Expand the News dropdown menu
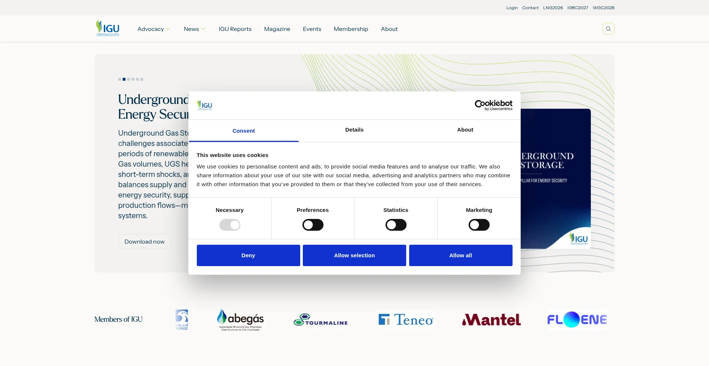 pyautogui.click(x=194, y=29)
